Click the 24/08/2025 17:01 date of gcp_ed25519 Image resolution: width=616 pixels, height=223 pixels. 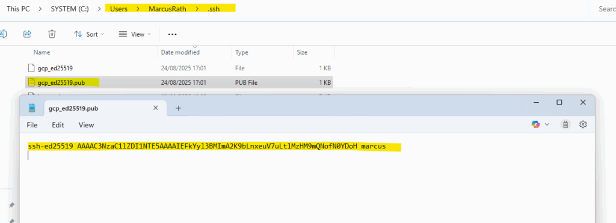coord(183,68)
